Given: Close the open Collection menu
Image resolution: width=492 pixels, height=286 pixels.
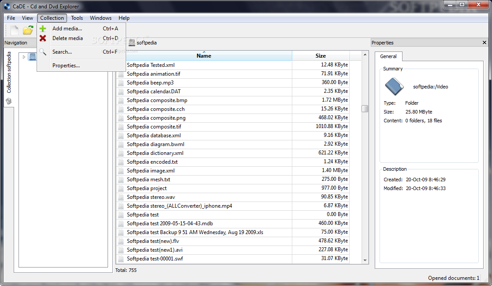Looking at the screenshot, I should point(52,18).
